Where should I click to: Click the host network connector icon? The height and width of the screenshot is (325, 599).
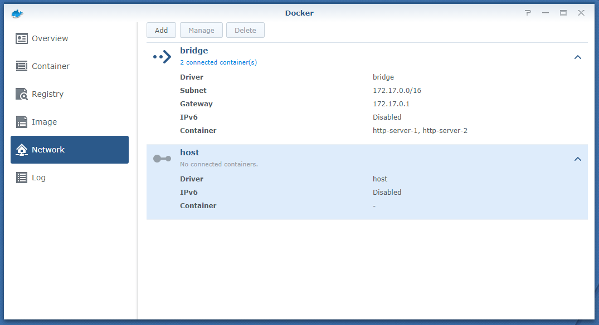(162, 158)
